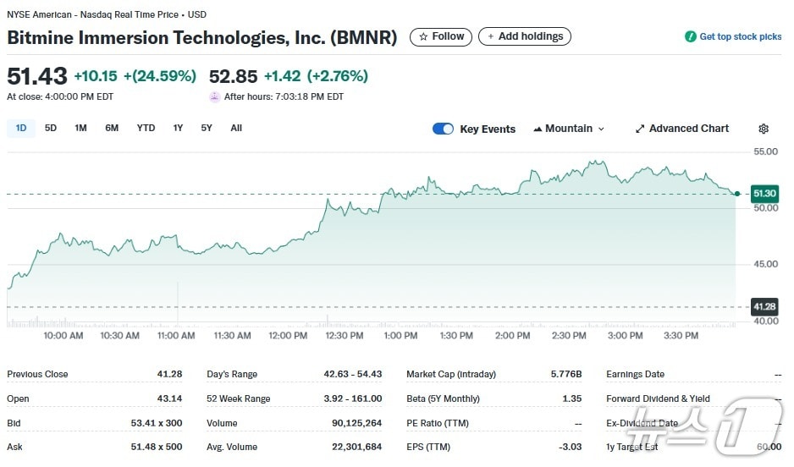Click the after-hours moon icon

coord(215,96)
